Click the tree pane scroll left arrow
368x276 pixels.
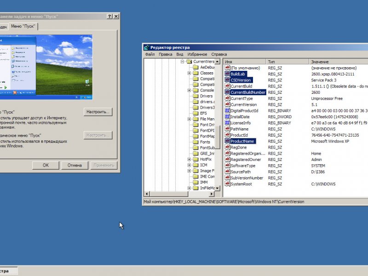pos(147,194)
